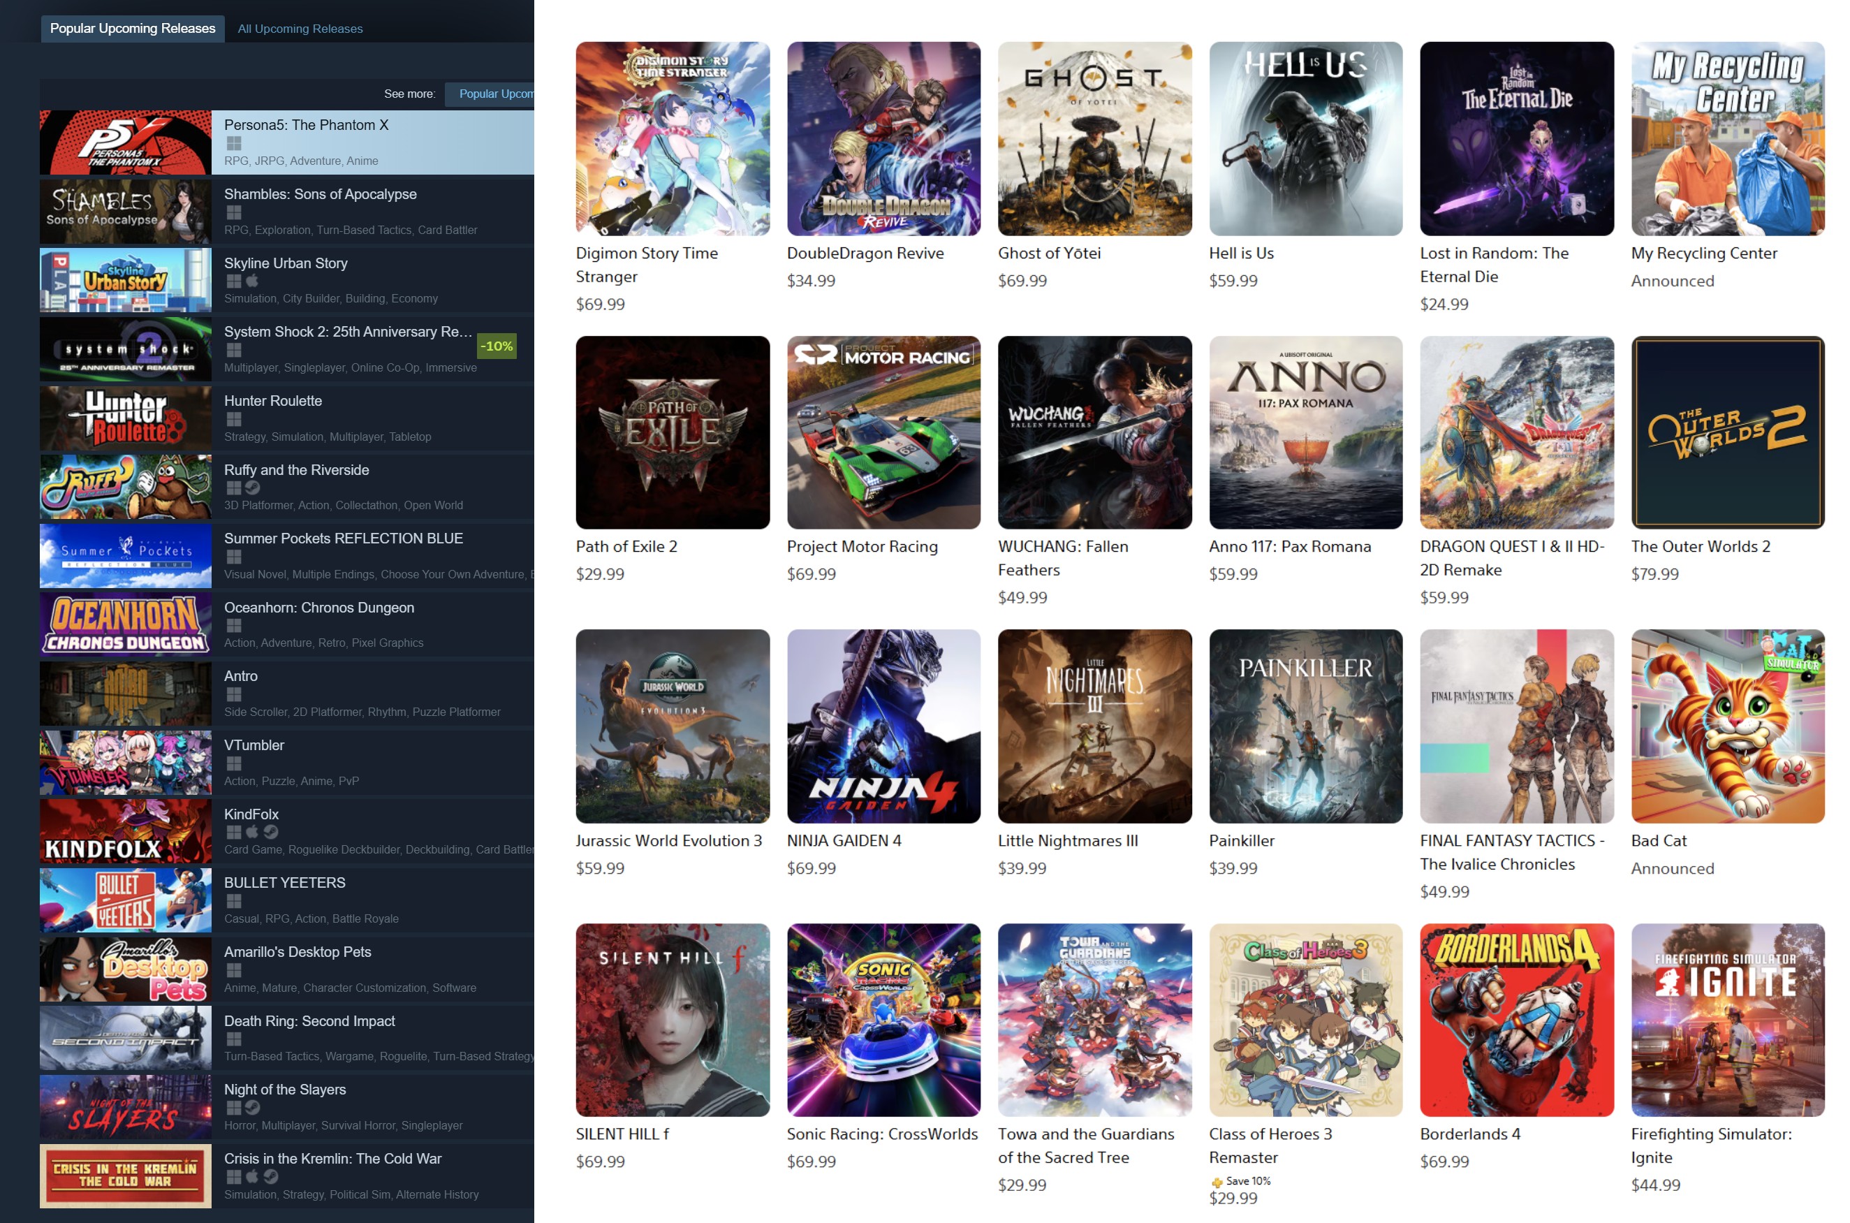
Task: Open The Outer Worlds 2 cover
Action: (x=1728, y=432)
